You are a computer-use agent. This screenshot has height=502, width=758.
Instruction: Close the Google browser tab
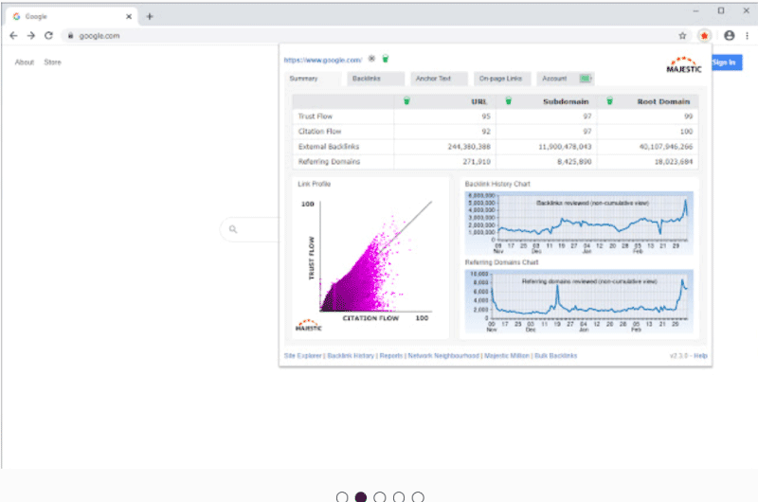tap(129, 16)
